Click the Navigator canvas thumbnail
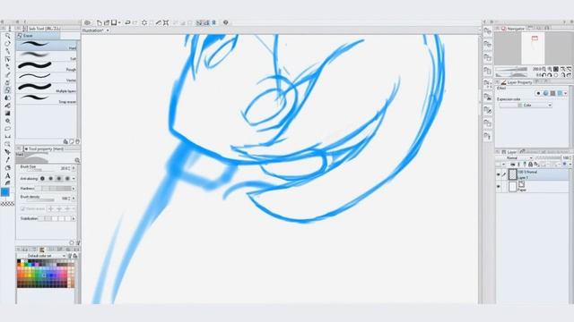The image size is (574, 322). click(x=533, y=47)
